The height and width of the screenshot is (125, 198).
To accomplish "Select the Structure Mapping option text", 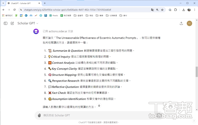I will pyautogui.click(x=64, y=75).
